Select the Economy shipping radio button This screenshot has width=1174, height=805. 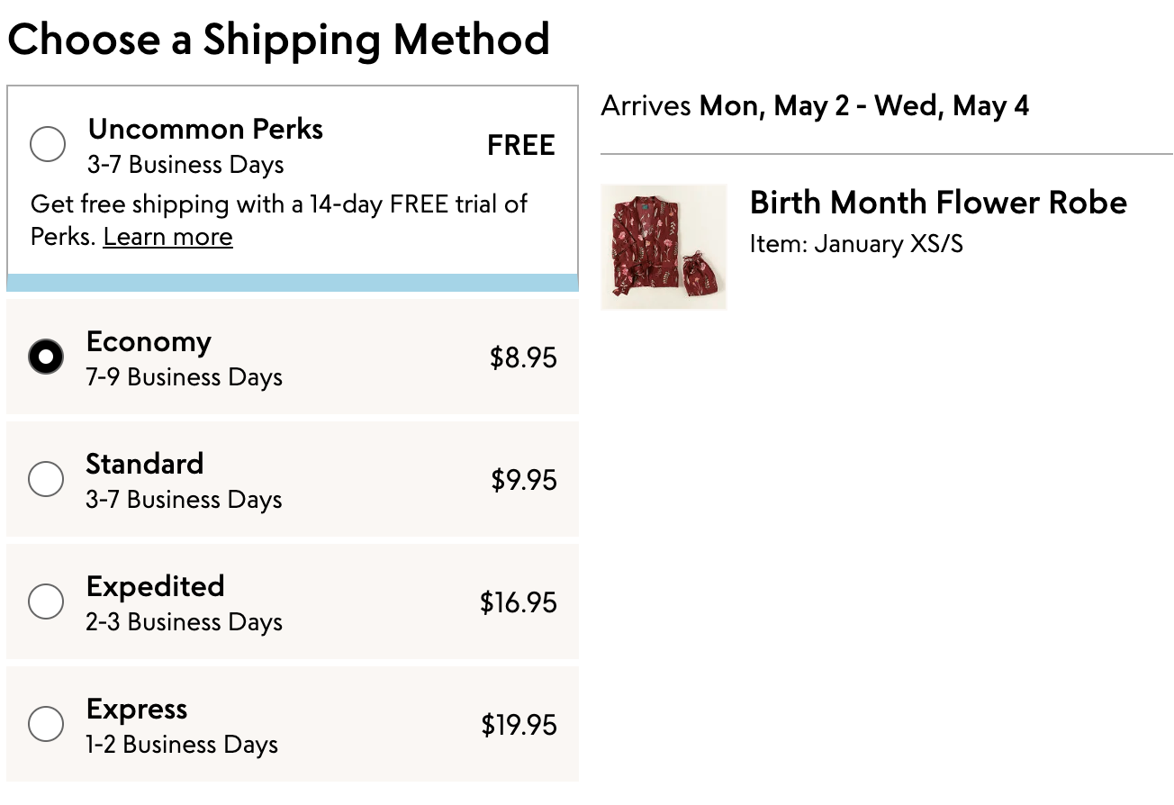tap(46, 357)
